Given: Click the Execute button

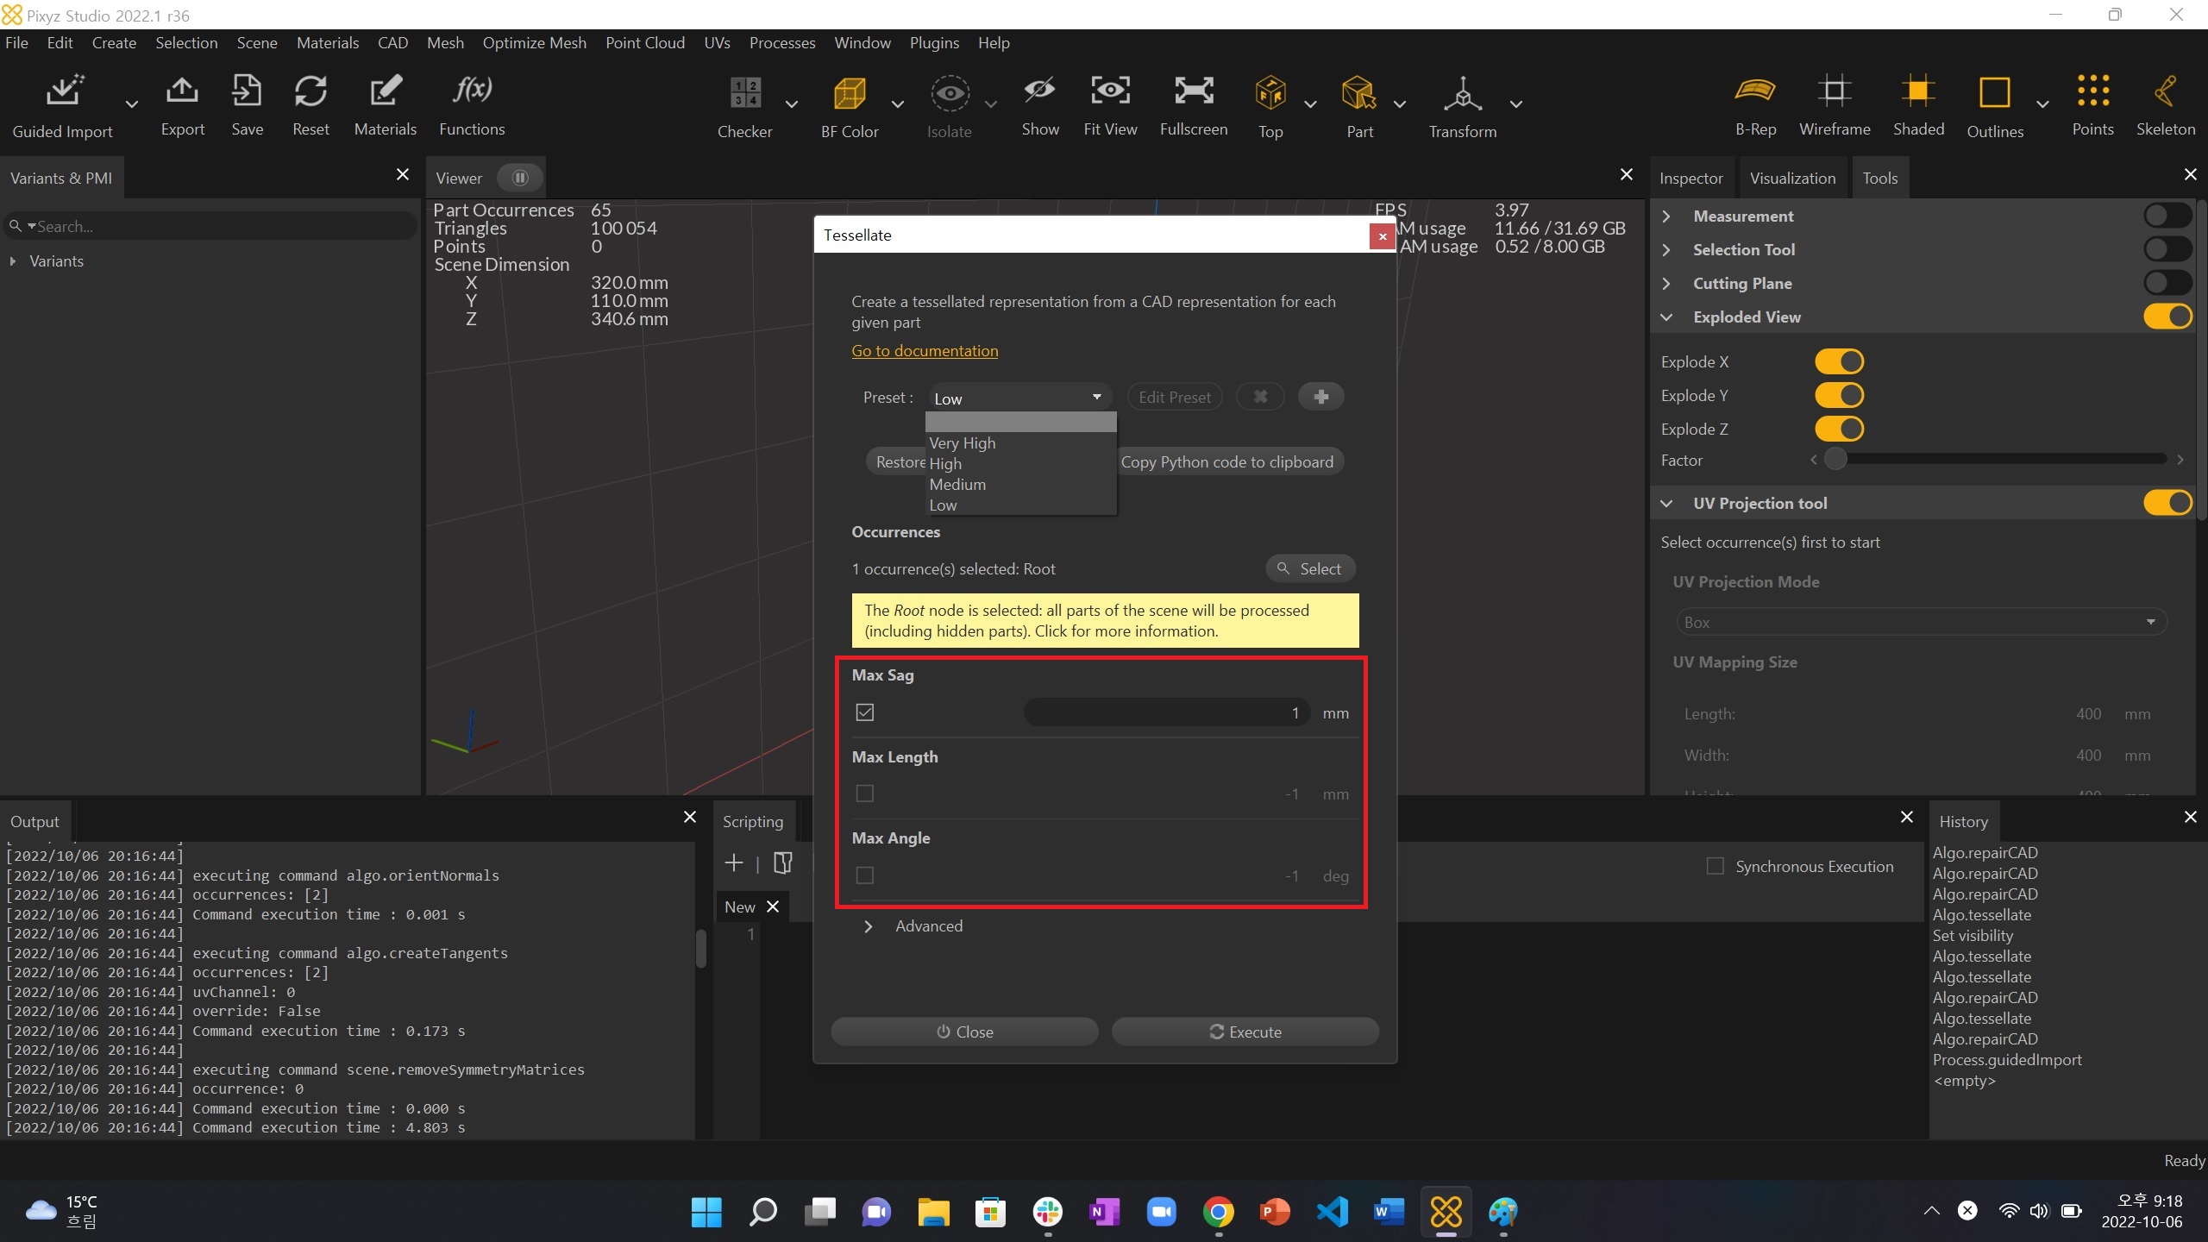Looking at the screenshot, I should pyautogui.click(x=1245, y=1032).
